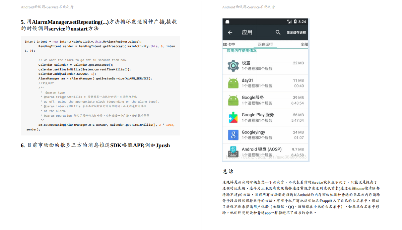
Task: Tap the search magnifier icon in the app header
Action: [278, 32]
